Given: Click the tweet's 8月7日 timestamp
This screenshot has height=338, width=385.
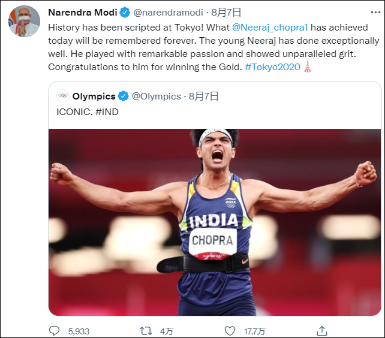Looking at the screenshot, I should (214, 13).
